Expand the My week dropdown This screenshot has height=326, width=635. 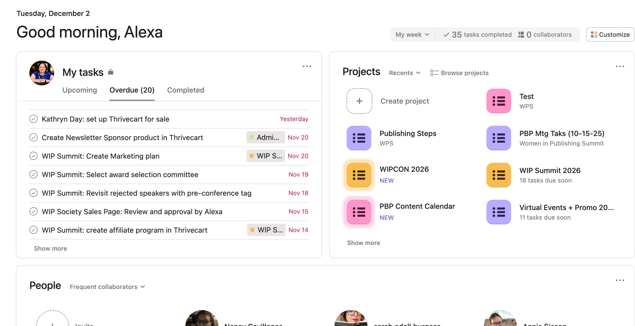pyautogui.click(x=412, y=35)
